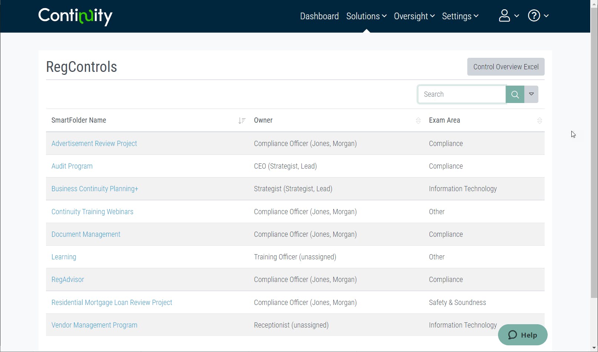Open the Oversight dropdown menu
The height and width of the screenshot is (352, 598).
tap(414, 16)
